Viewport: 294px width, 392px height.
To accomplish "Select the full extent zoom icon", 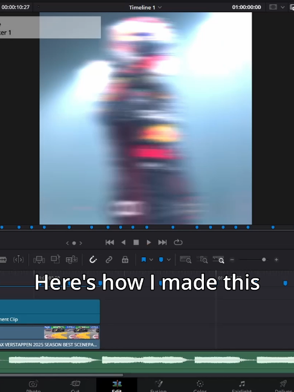I will pyautogui.click(x=186, y=260).
